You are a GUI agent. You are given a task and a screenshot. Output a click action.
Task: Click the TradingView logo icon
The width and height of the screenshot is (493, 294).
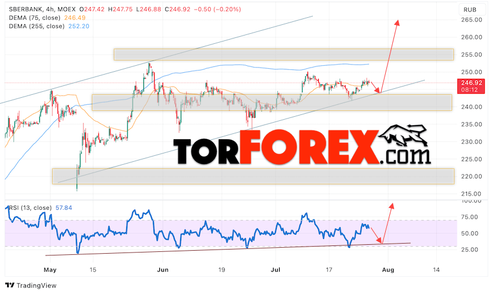click(9, 285)
